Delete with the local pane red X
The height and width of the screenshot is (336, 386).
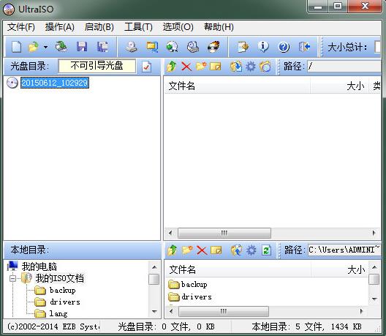(202, 250)
